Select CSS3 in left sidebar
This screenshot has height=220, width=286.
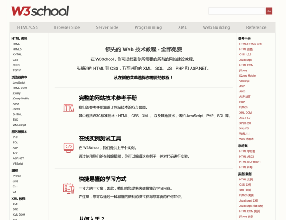16,65
